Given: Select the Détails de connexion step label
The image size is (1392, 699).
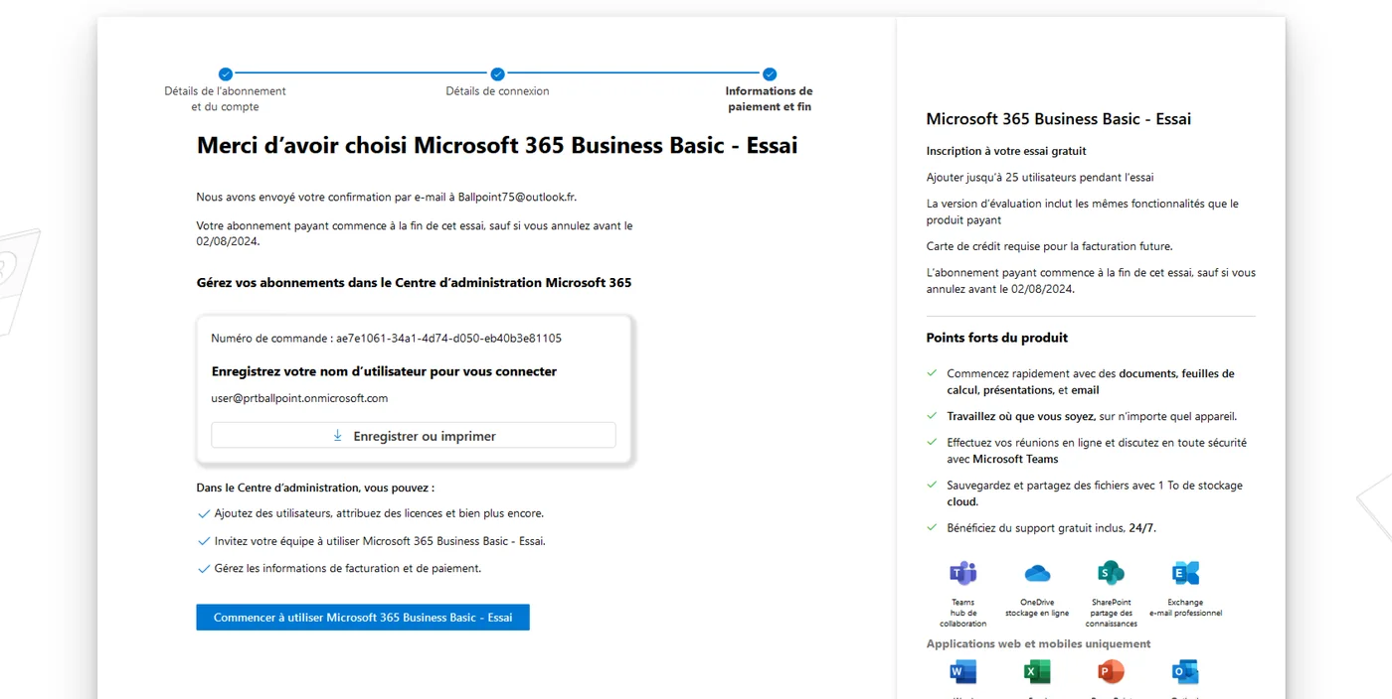Looking at the screenshot, I should tap(497, 90).
